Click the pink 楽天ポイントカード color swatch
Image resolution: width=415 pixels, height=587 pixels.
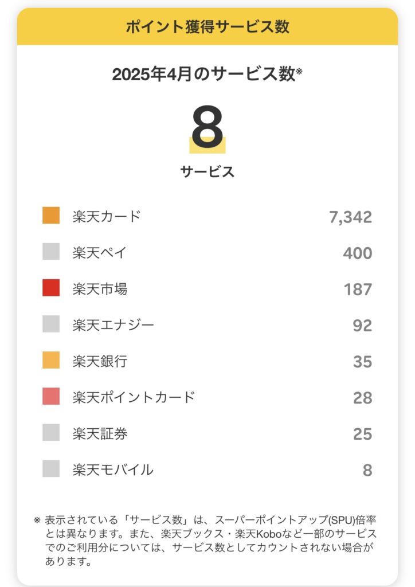pyautogui.click(x=51, y=396)
